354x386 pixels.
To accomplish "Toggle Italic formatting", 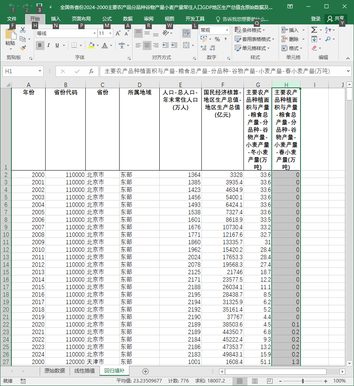I will click(x=48, y=45).
